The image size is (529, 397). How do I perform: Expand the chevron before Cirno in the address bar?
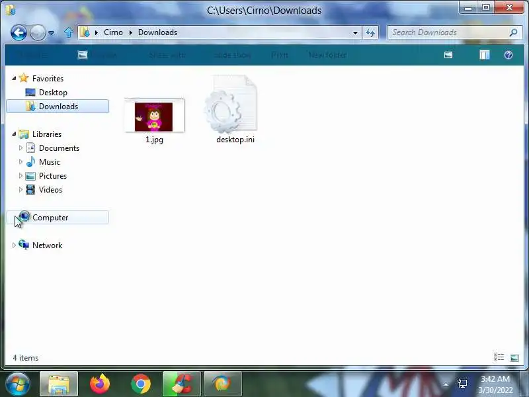click(97, 32)
